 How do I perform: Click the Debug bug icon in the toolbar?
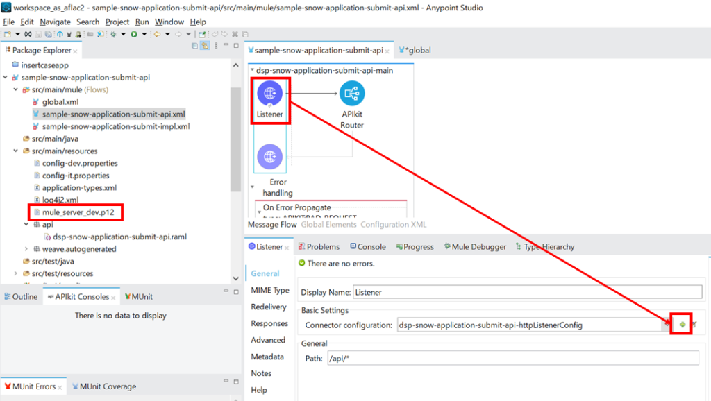(113, 34)
